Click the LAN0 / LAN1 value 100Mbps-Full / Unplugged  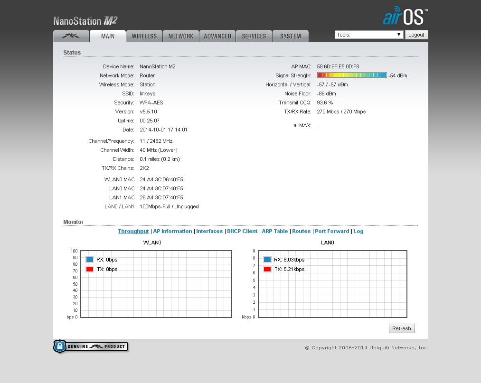click(x=170, y=206)
